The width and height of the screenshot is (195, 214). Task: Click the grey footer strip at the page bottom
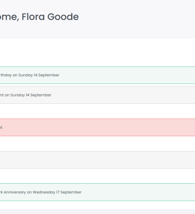tap(97, 212)
